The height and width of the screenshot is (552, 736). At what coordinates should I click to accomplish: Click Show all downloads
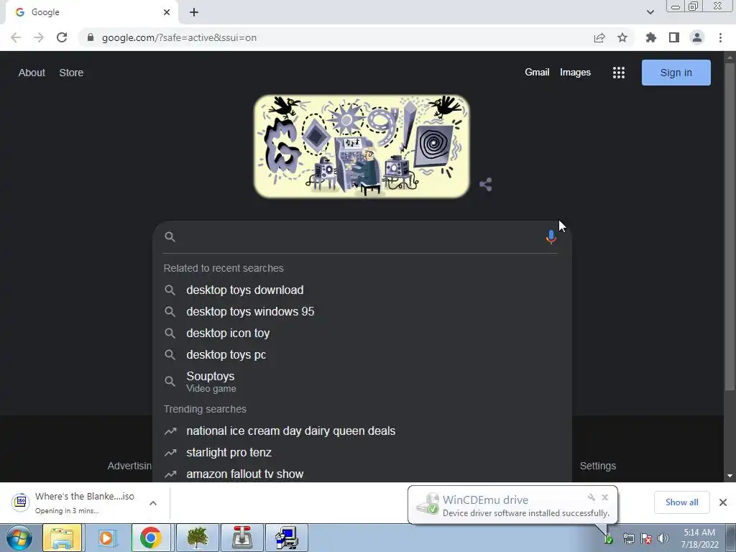tap(681, 502)
